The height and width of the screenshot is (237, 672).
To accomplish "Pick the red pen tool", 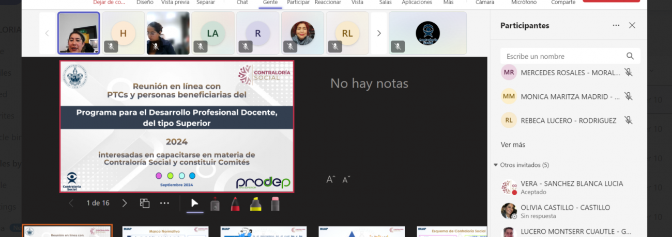I will [x=235, y=204].
